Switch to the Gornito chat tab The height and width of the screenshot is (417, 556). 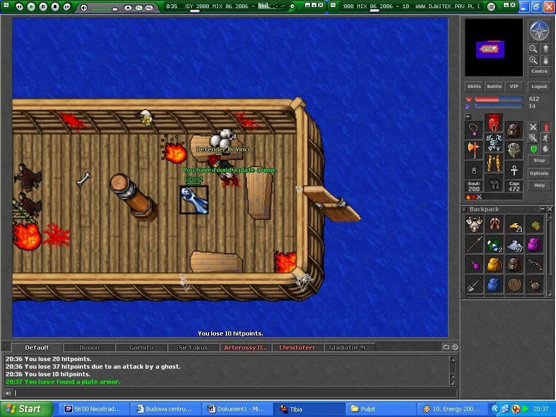(x=141, y=347)
